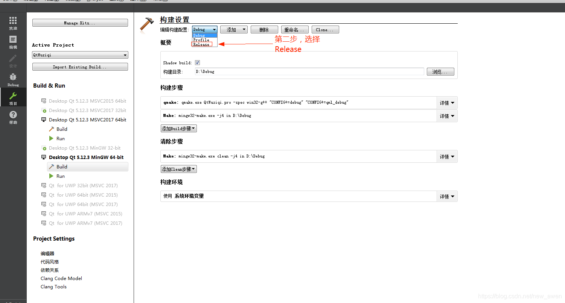The height and width of the screenshot is (303, 565).
Task: Expand 详情 for mingw32-make build step
Action: (447, 116)
